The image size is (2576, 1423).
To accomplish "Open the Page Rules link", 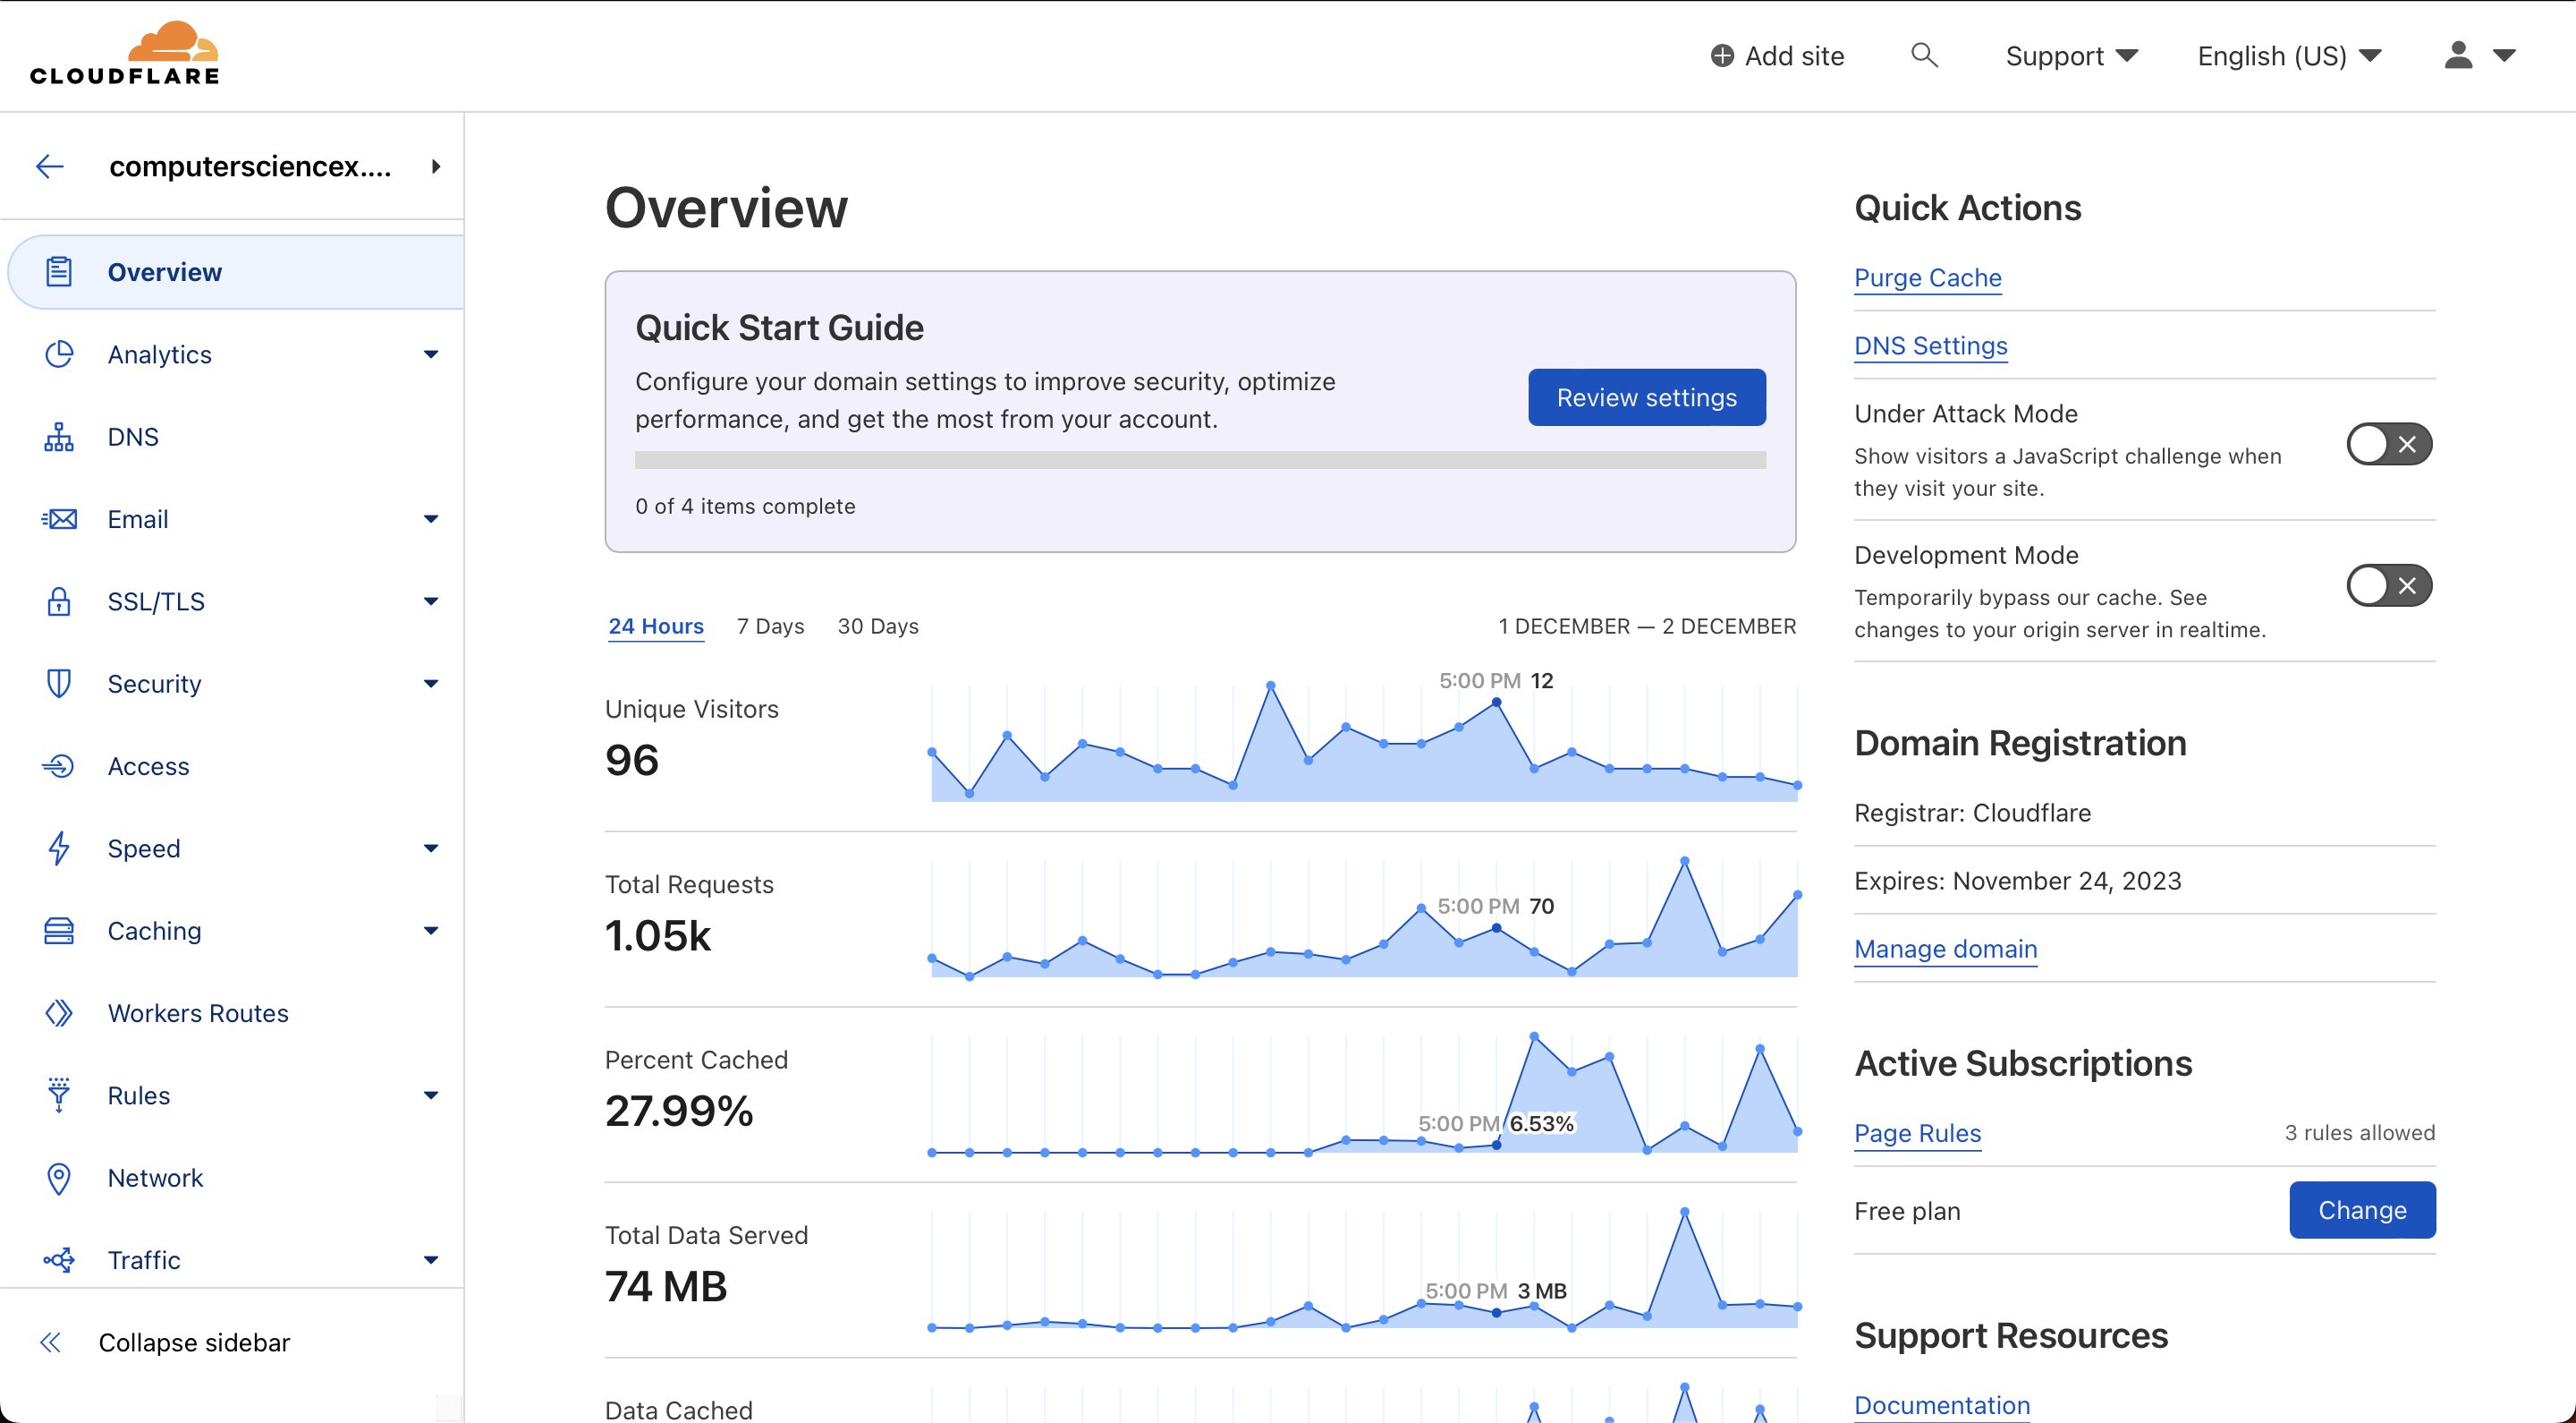I will [1917, 1133].
